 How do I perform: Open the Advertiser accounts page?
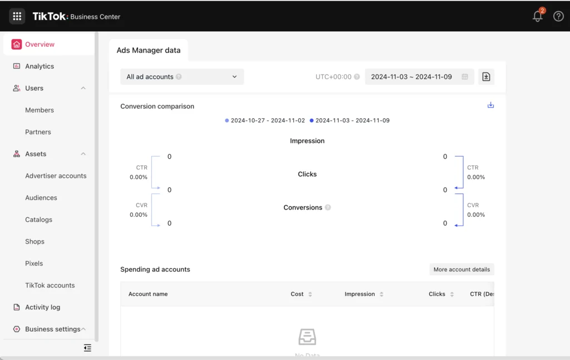click(56, 176)
